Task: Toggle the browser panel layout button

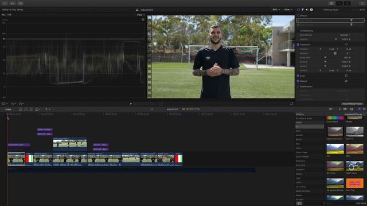Action: point(331,3)
